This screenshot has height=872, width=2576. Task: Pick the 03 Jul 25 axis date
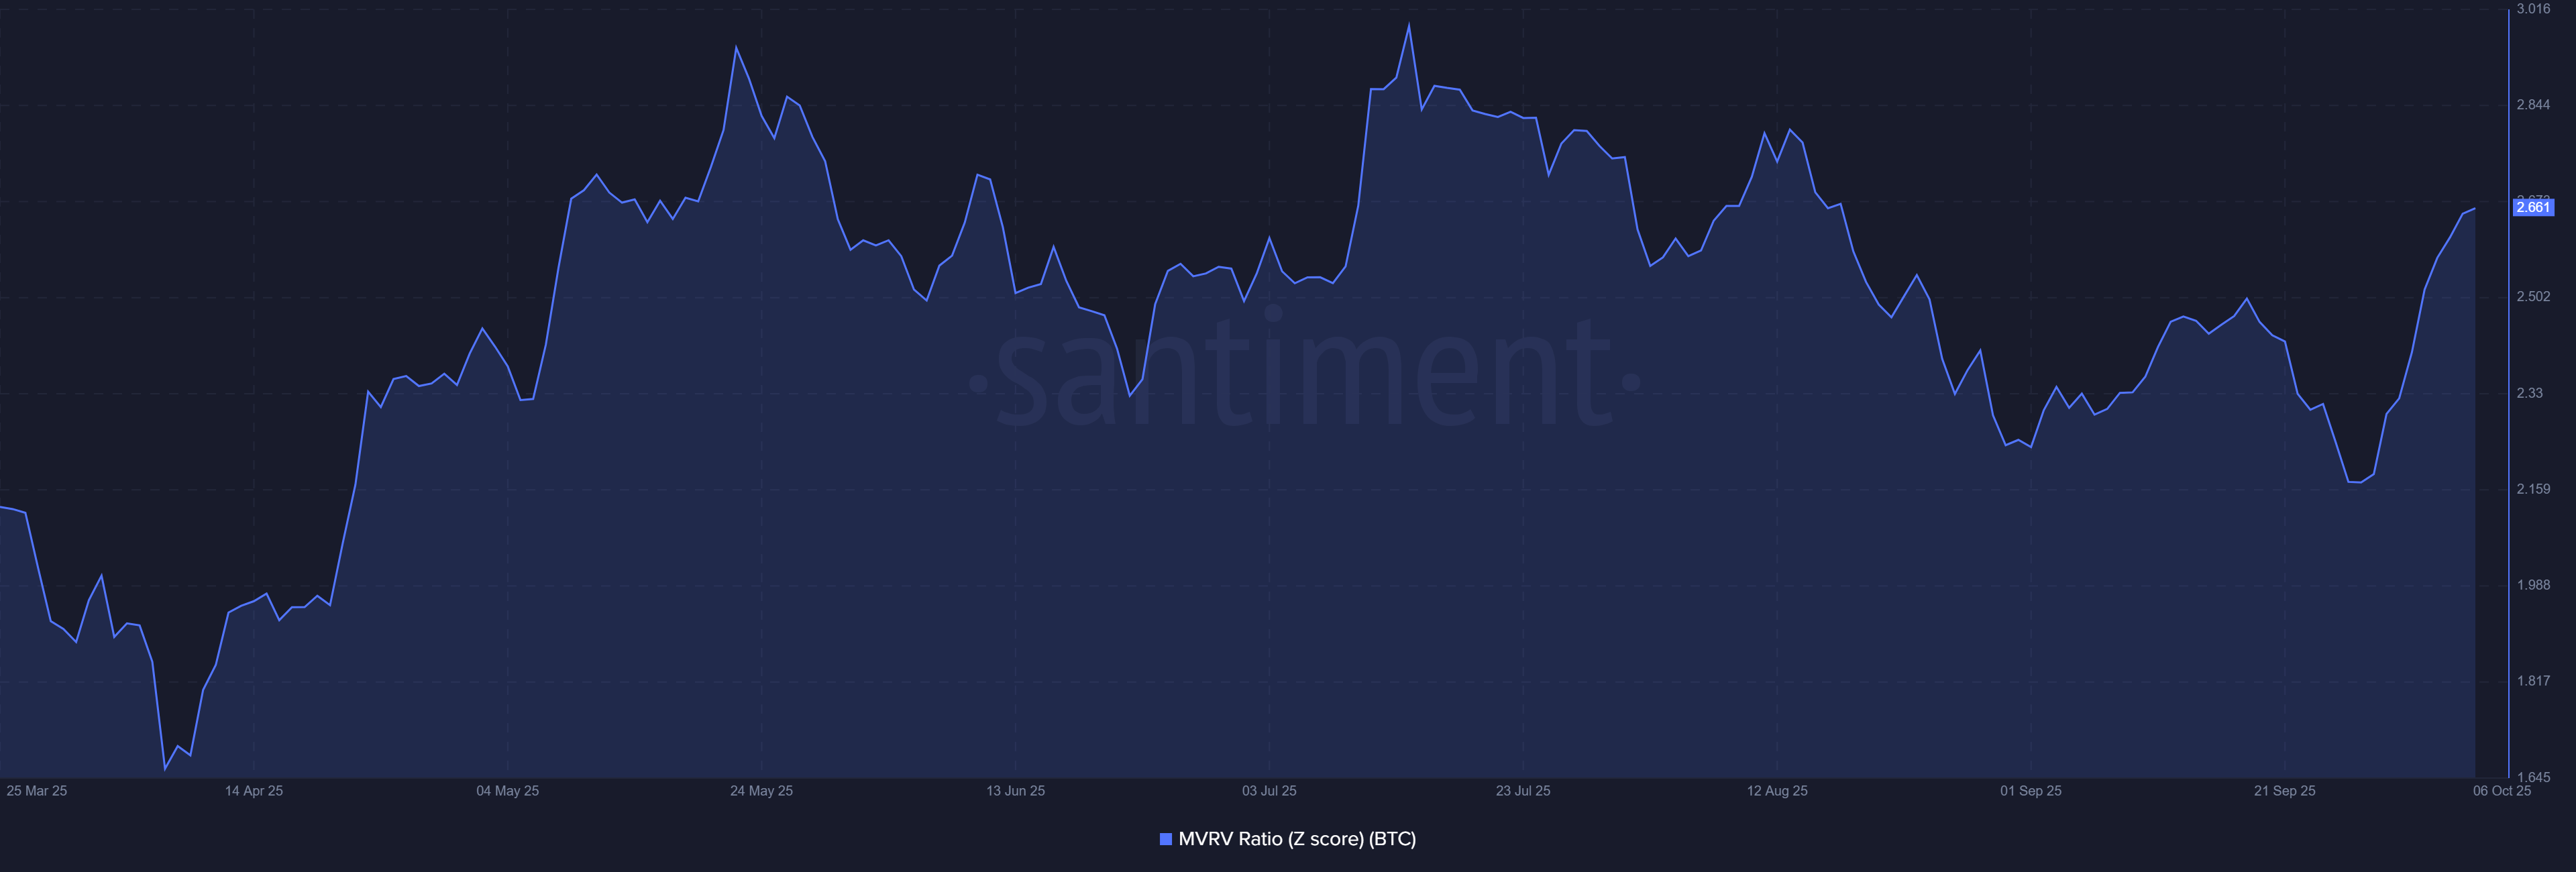(x=1269, y=791)
